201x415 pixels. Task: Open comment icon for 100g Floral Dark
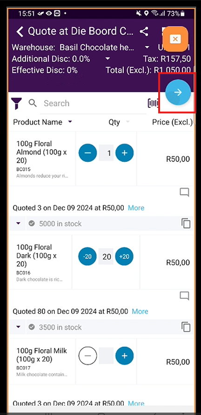(185, 296)
